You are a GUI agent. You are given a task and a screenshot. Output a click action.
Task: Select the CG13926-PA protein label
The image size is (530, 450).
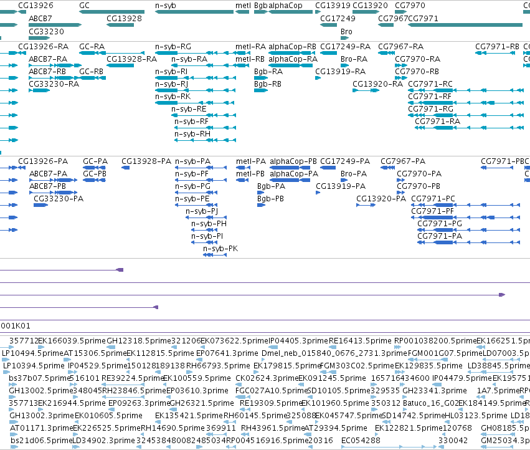pos(43,161)
